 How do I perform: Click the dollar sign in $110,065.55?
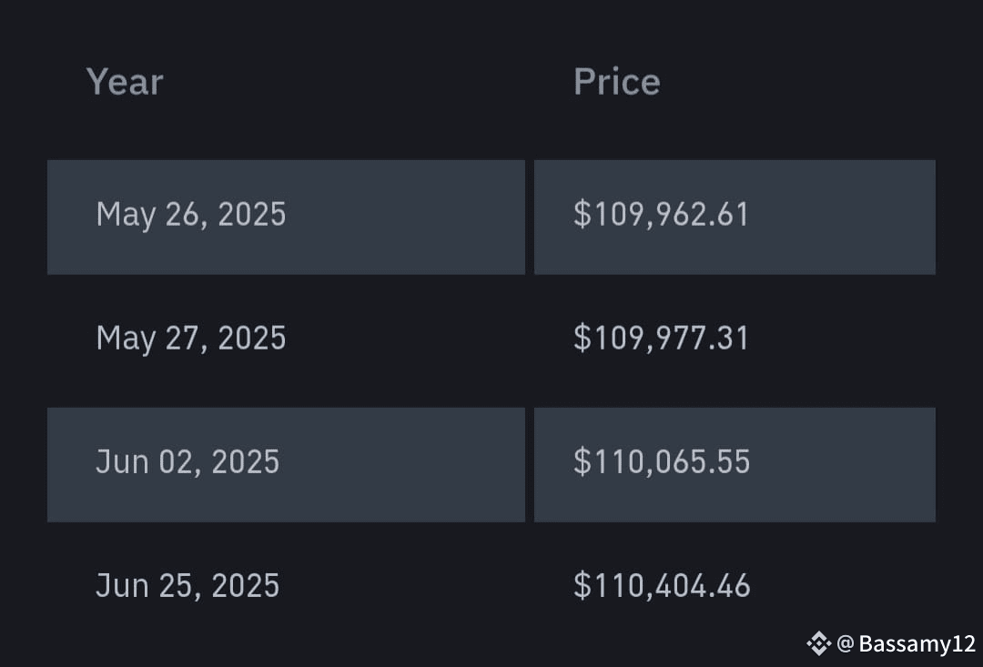point(583,462)
